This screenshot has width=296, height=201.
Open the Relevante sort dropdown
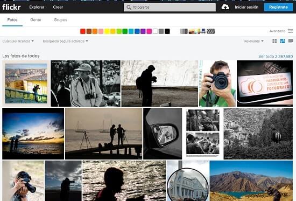(253, 41)
